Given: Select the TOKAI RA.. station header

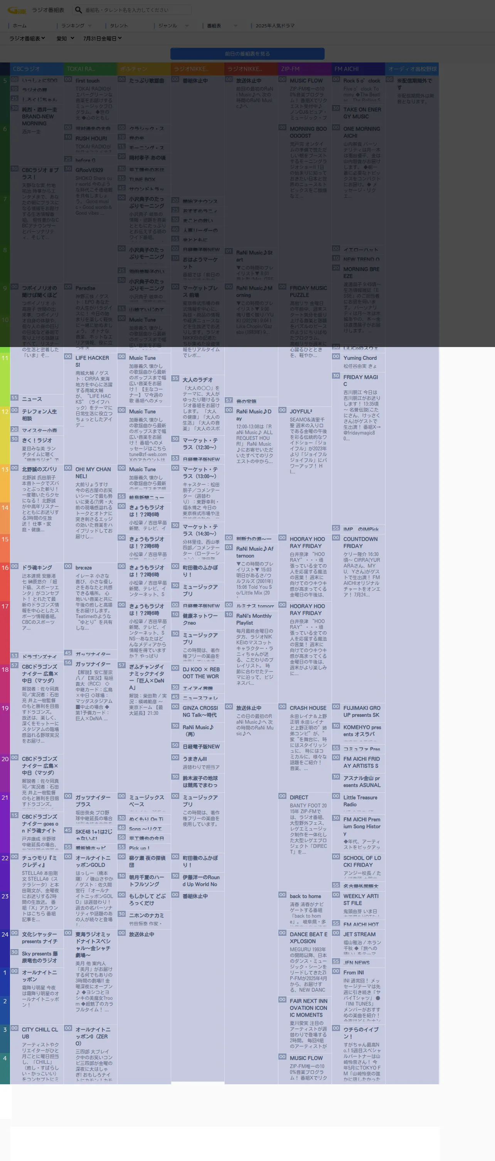Looking at the screenshot, I should click(90, 69).
